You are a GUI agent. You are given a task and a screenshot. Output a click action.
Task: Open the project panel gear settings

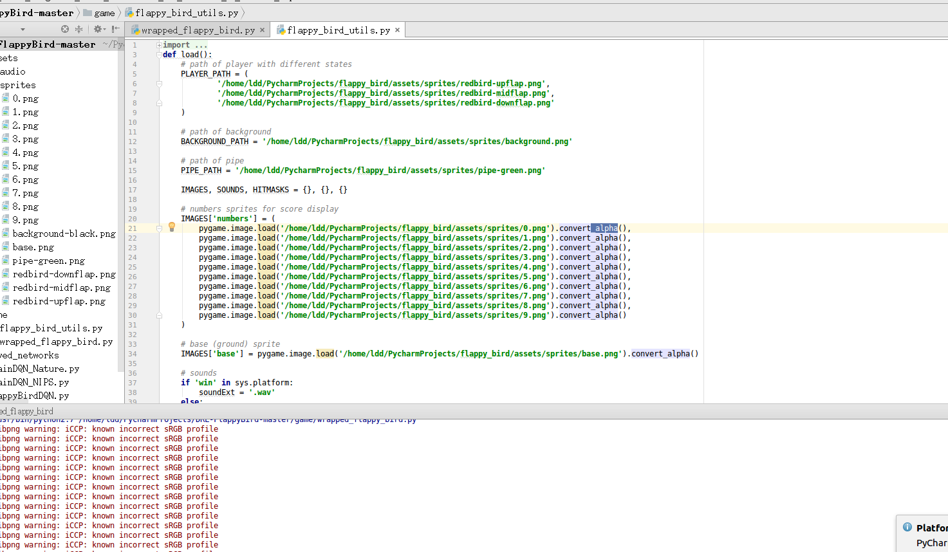tap(98, 29)
